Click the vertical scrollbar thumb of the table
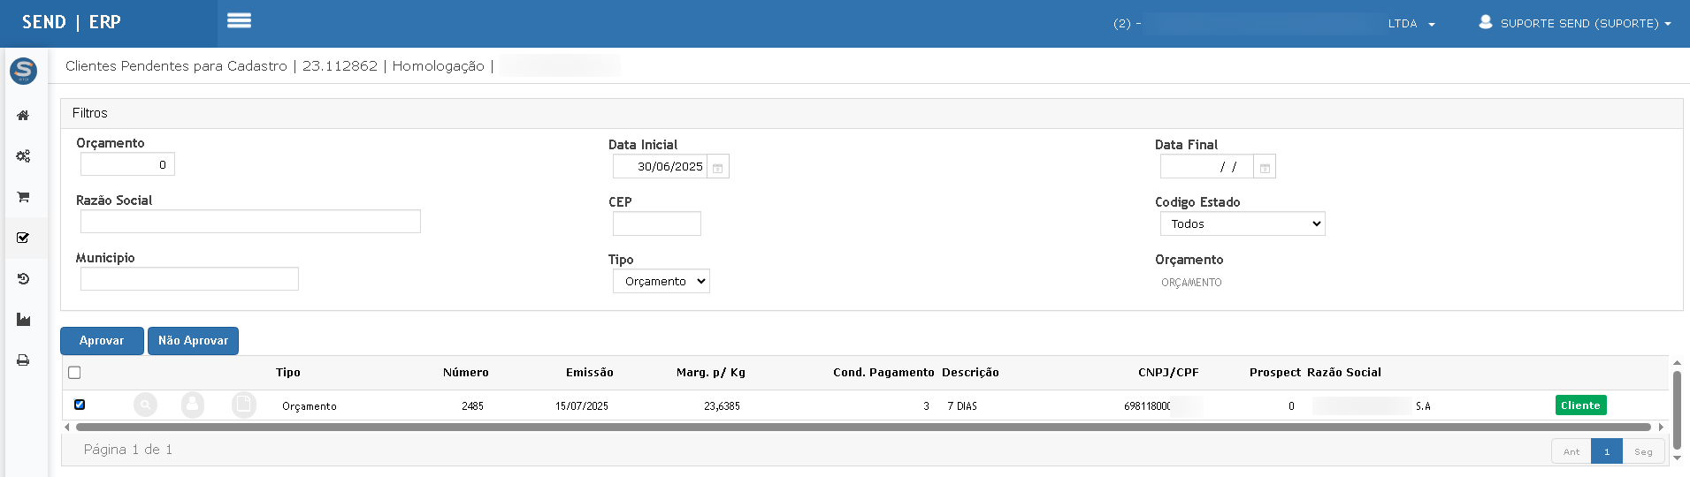The height and width of the screenshot is (477, 1690). click(1677, 410)
